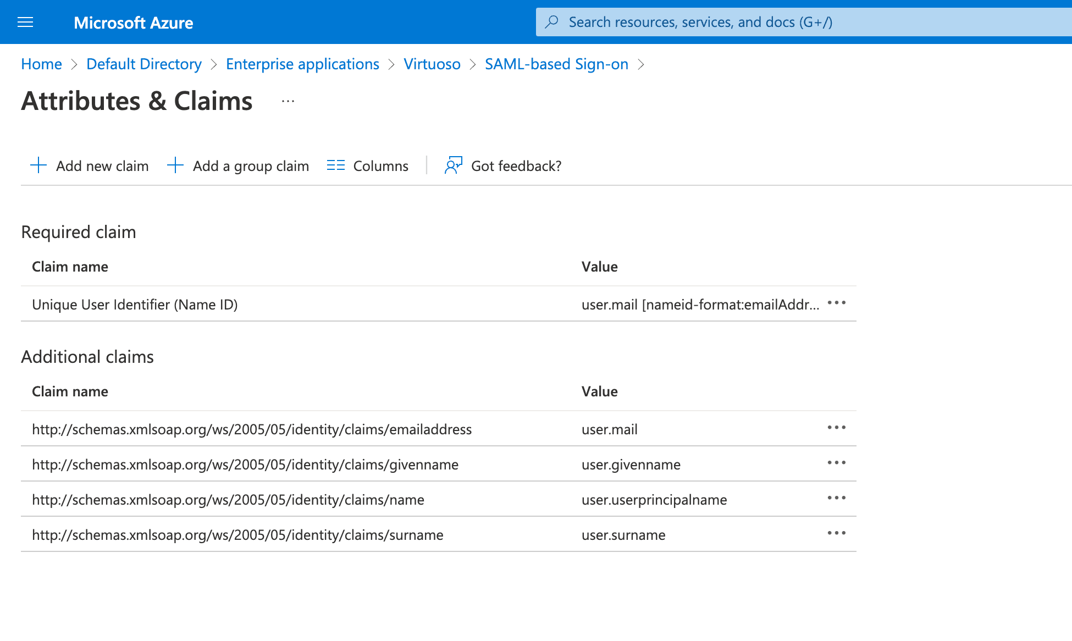The width and height of the screenshot is (1072, 641).
Task: Go back to SAML-based Sign-on breadcrumb
Action: coord(556,64)
